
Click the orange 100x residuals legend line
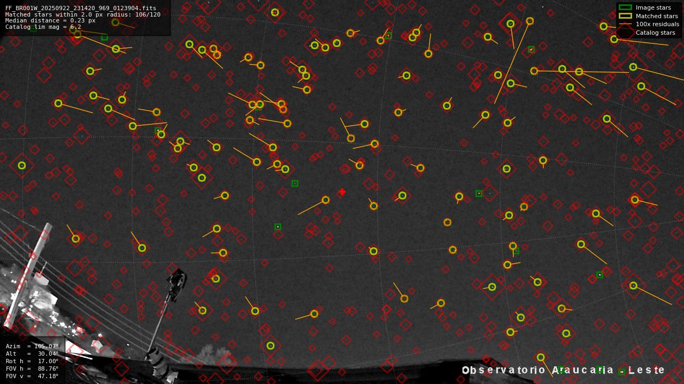point(625,24)
